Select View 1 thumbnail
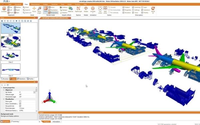 coord(11,42)
